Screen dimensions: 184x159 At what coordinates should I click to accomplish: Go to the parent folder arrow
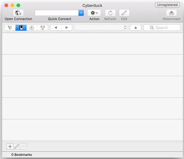click(x=136, y=28)
